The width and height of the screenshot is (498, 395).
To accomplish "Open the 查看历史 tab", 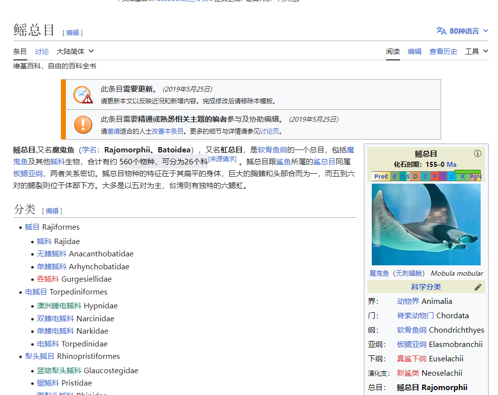I will (443, 51).
